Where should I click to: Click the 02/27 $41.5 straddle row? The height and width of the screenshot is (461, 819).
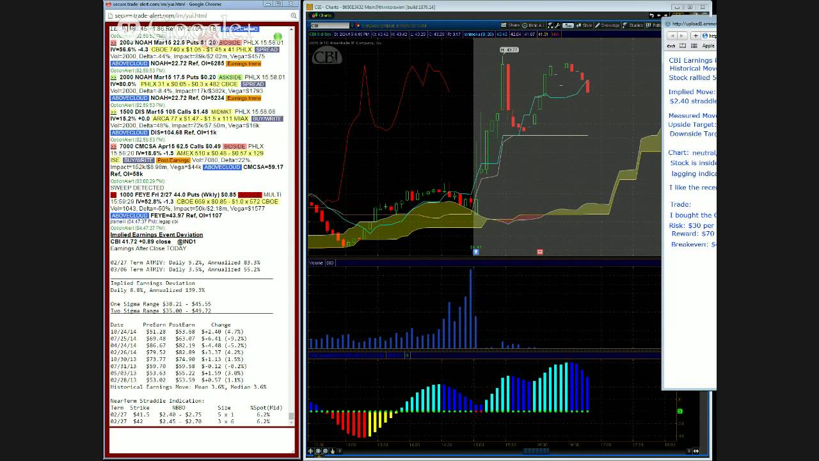point(190,414)
